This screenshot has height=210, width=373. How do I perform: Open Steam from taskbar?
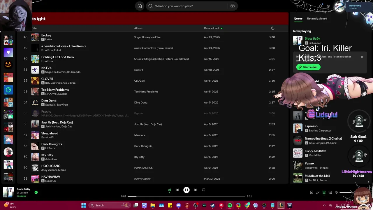[x=213, y=205]
